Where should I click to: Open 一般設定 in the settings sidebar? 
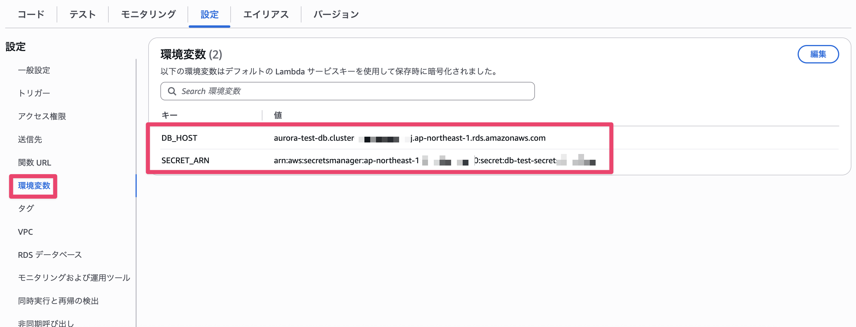(34, 70)
